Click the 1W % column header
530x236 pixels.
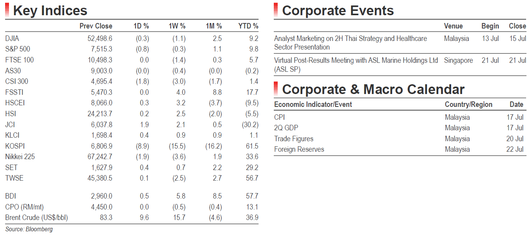177,26
